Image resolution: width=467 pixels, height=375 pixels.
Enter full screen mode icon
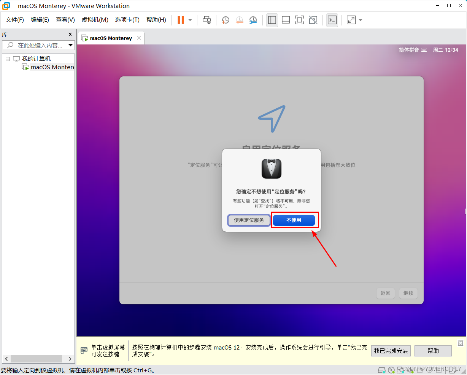coord(299,20)
